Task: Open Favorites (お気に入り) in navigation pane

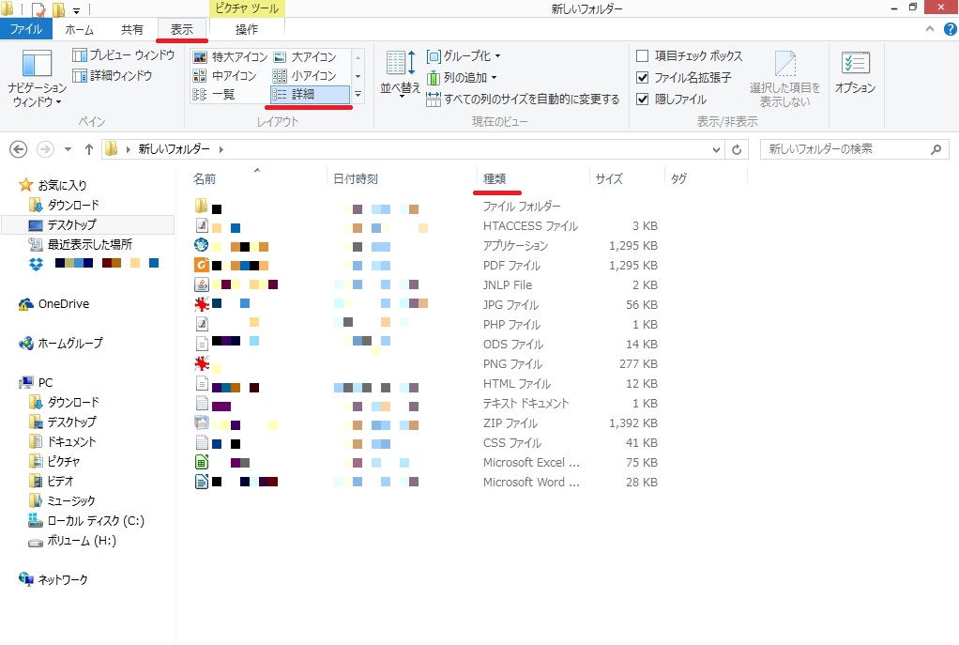Action: (53, 185)
